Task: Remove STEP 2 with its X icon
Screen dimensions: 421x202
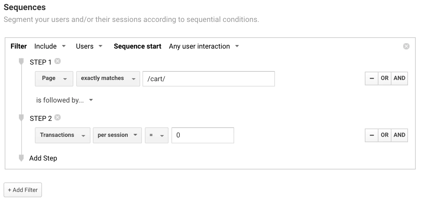Action: 58,118
